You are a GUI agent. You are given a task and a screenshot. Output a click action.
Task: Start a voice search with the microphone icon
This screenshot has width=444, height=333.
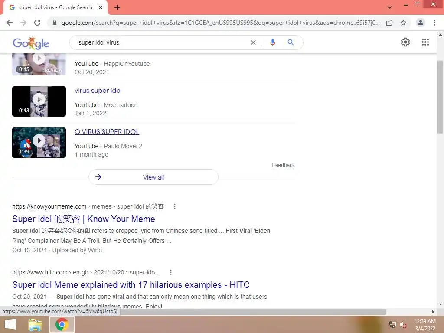272,42
